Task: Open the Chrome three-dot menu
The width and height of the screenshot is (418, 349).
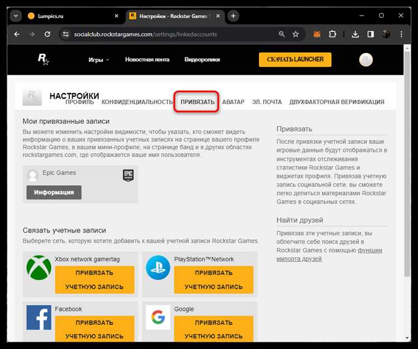Action: pos(401,34)
